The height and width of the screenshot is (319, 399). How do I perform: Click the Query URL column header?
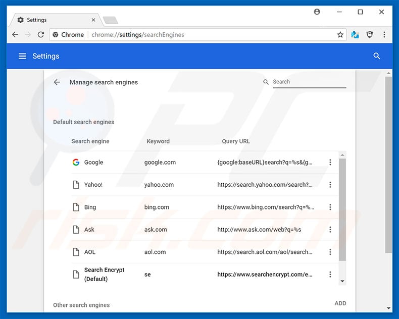tap(236, 141)
